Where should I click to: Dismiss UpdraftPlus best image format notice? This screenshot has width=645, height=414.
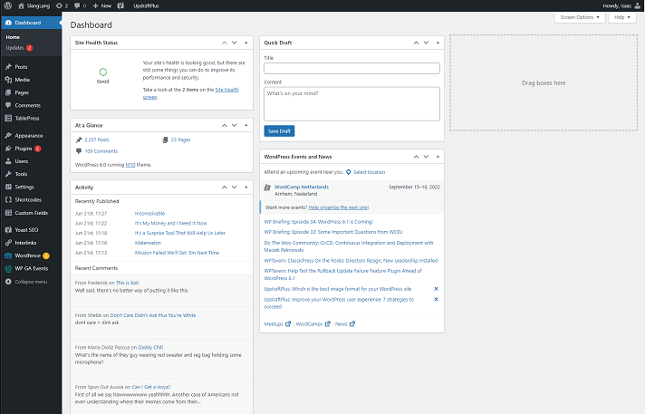(x=436, y=289)
